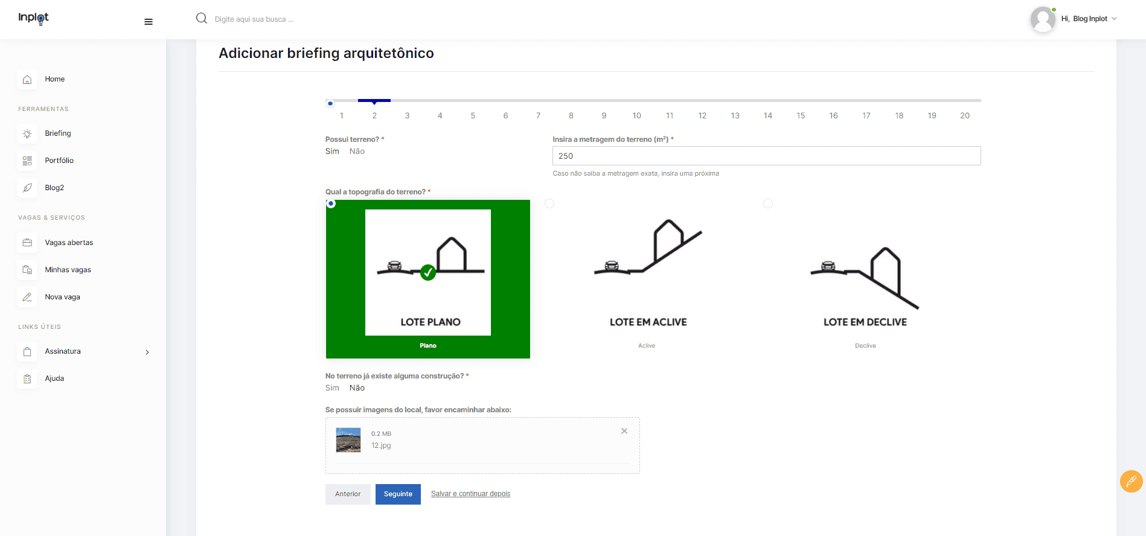Select Lote Plano topography radio

point(331,203)
